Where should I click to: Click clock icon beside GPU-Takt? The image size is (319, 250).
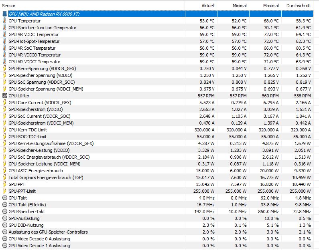point(5,198)
